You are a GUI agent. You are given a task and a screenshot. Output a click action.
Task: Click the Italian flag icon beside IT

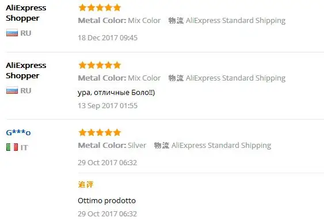(x=12, y=147)
